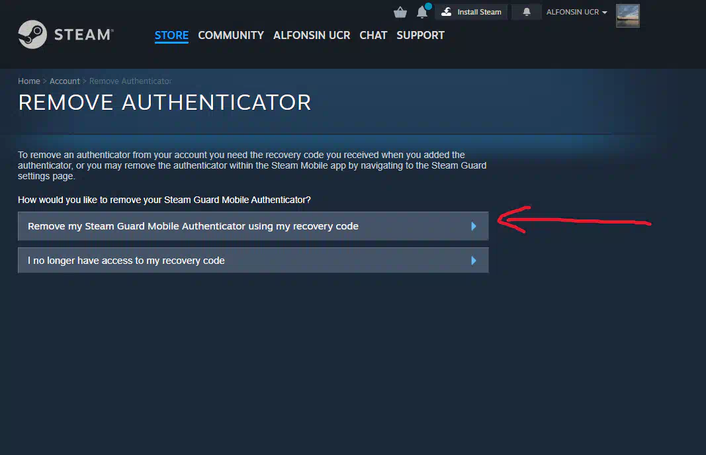Click the Install Steam button
Screen dimensions: 706x455
(471, 12)
